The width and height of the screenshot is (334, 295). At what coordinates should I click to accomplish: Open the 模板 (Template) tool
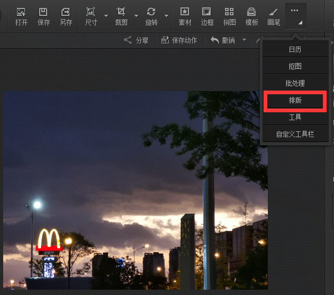[251, 16]
